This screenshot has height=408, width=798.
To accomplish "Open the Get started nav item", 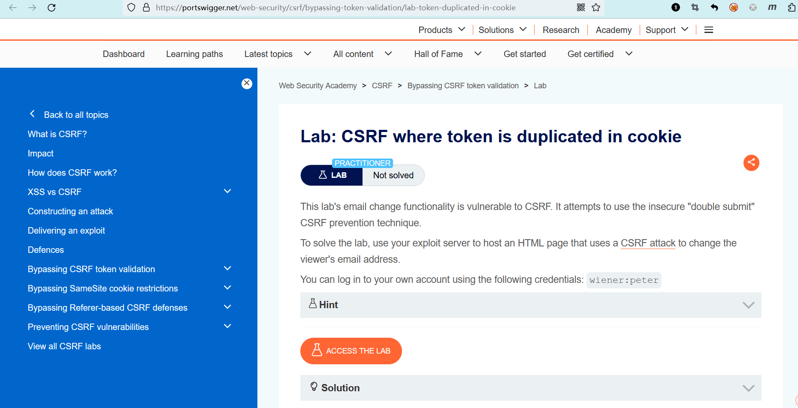I will click(x=525, y=54).
